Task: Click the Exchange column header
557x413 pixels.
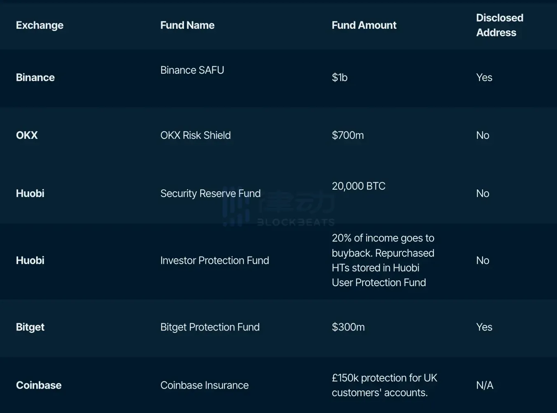Action: coord(40,25)
